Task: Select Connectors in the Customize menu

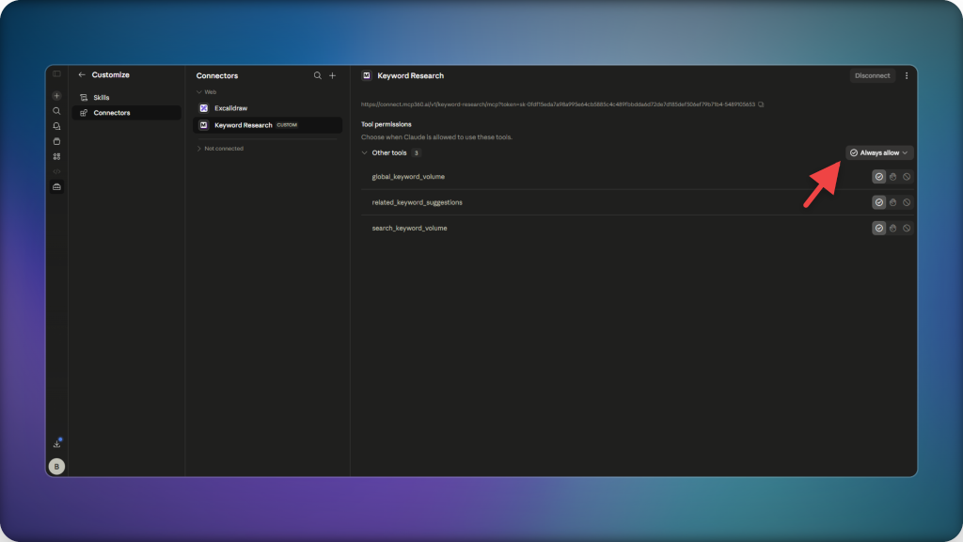Action: coord(127,113)
